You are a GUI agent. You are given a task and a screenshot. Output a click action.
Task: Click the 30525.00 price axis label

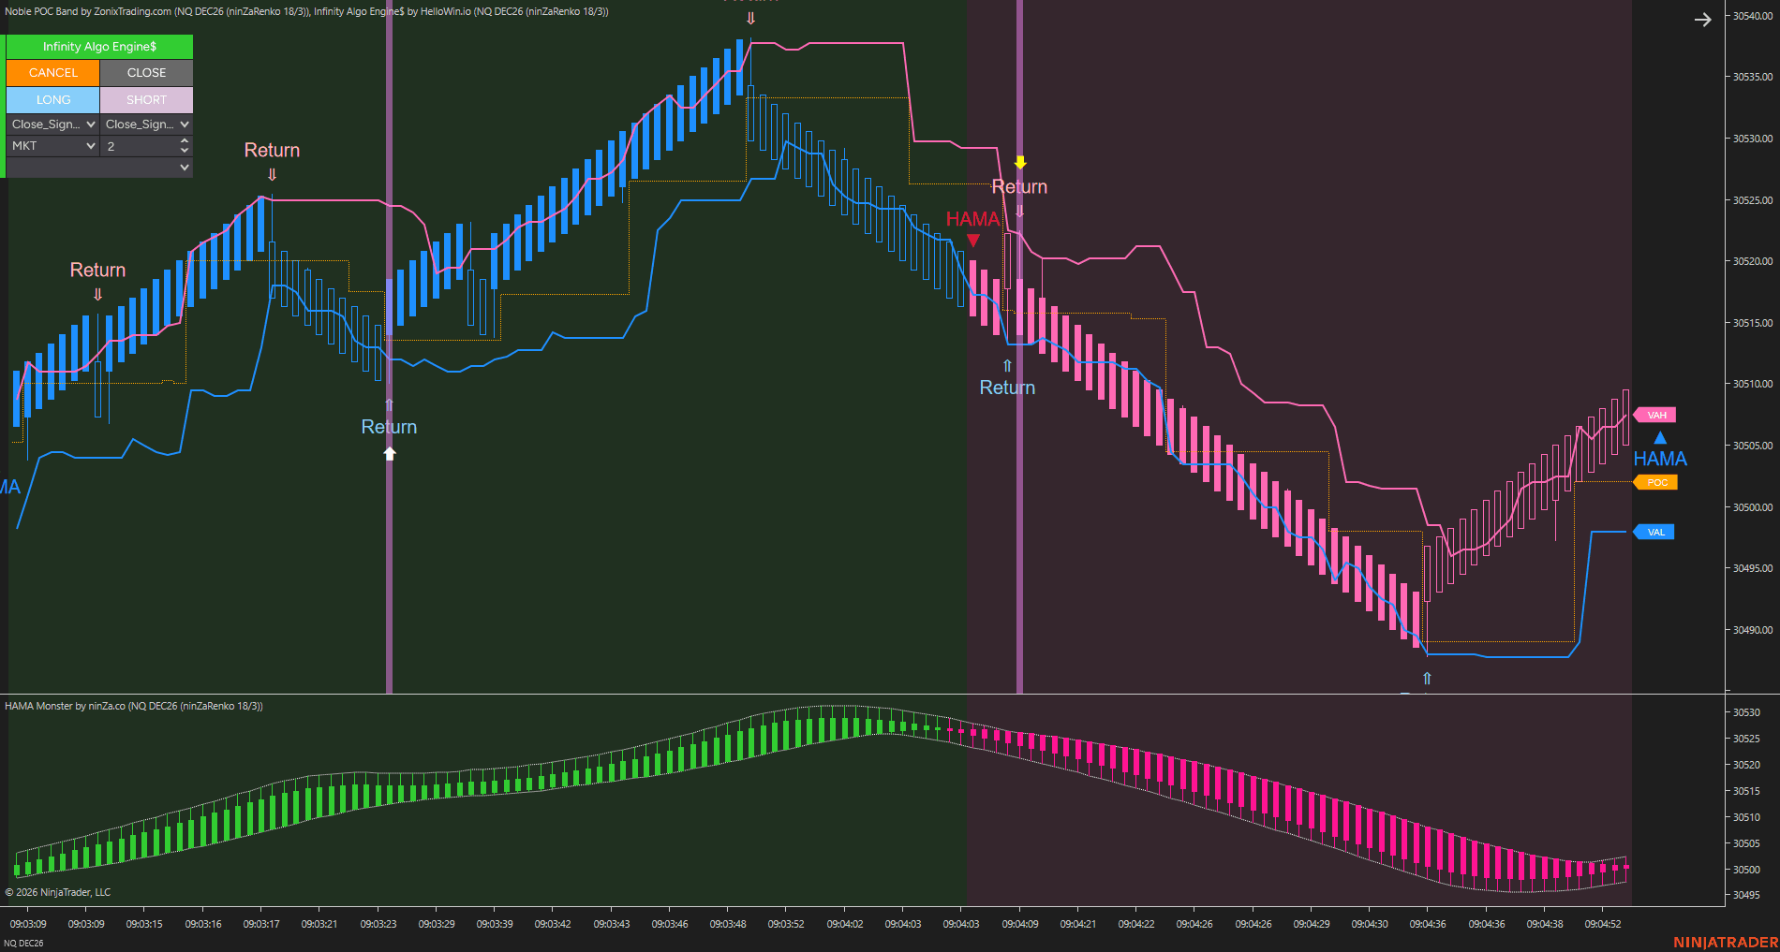pyautogui.click(x=1752, y=200)
